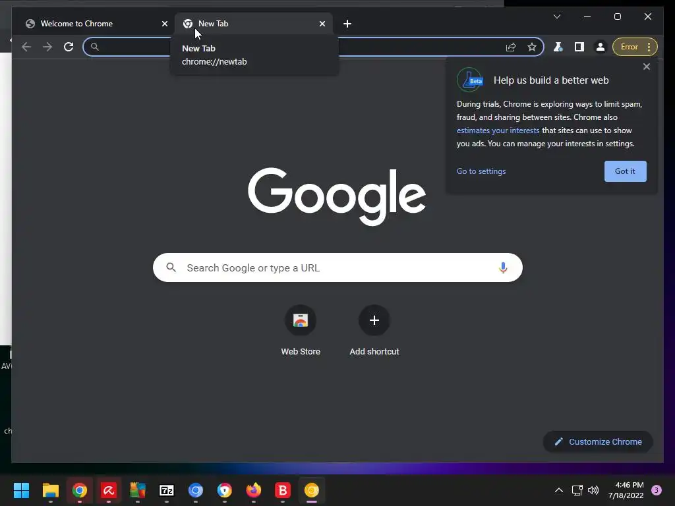The image size is (675, 506).
Task: Toggle the side panel icon
Action: click(x=579, y=47)
